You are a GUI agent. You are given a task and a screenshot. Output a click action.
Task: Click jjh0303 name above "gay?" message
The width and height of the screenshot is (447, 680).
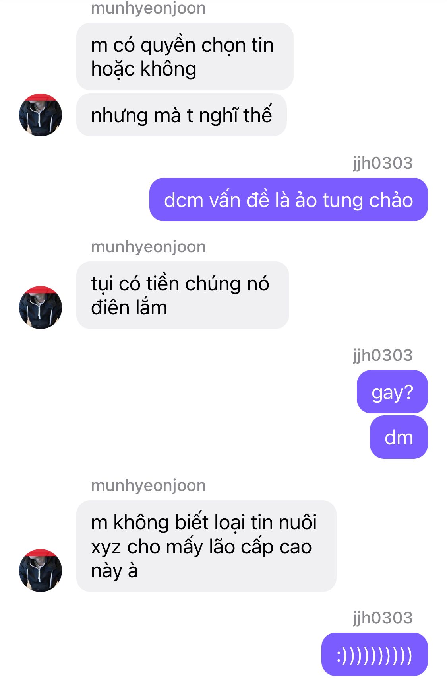point(383,355)
